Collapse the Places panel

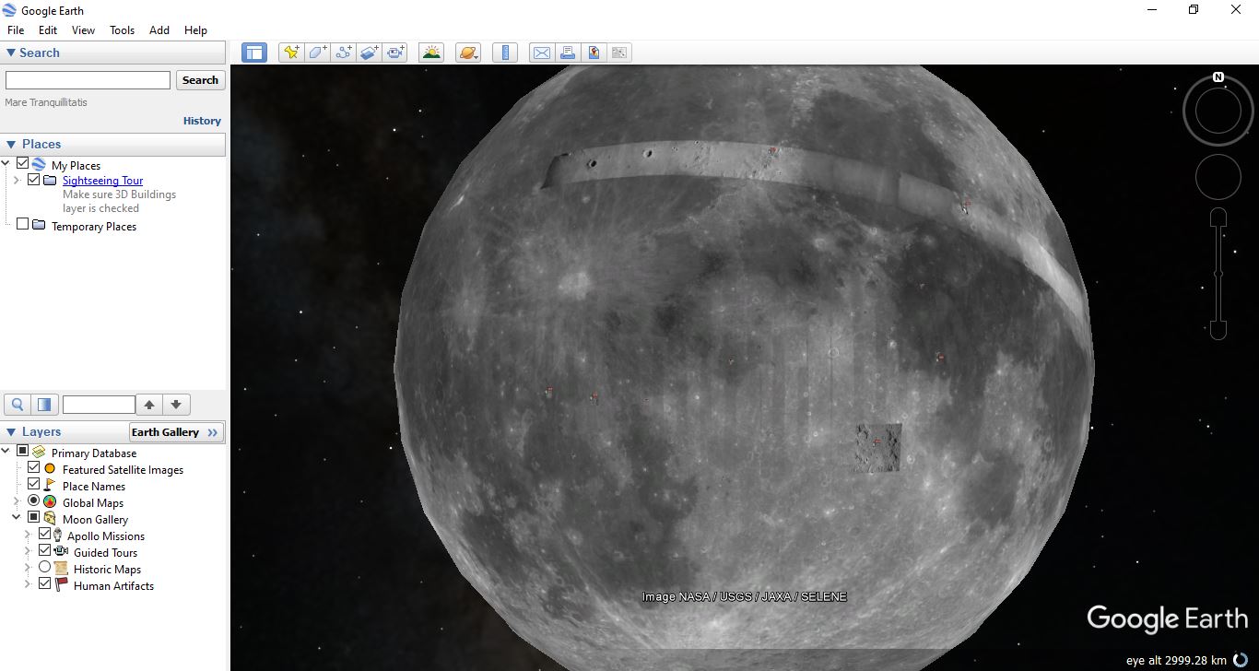tap(11, 144)
